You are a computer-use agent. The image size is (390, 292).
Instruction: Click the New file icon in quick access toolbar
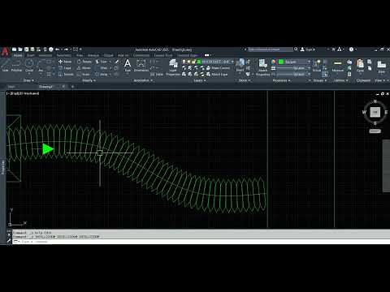[14, 49]
